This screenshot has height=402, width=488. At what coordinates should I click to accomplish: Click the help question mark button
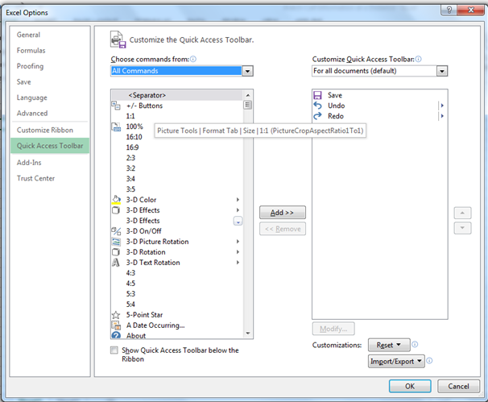(x=449, y=10)
